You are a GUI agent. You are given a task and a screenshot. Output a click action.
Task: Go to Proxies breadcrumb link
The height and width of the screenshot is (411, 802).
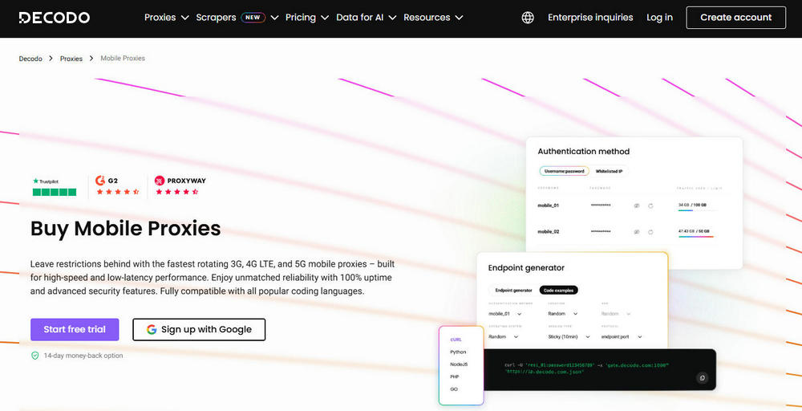[71, 59]
